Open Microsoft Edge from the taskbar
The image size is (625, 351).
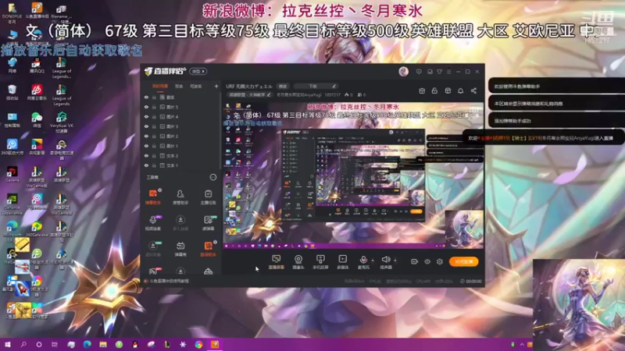click(x=87, y=344)
